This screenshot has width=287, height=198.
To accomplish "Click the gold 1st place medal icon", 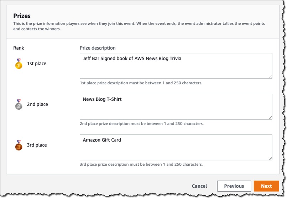I will click(19, 64).
